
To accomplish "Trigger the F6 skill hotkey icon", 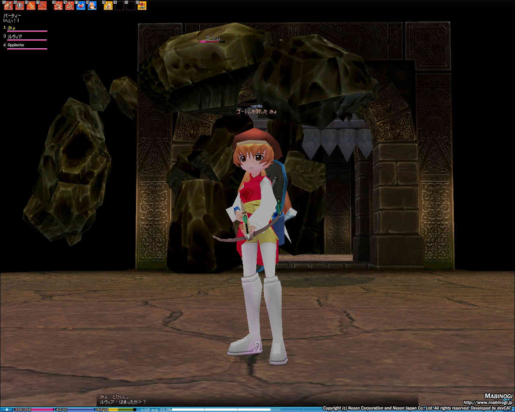I will point(70,6).
